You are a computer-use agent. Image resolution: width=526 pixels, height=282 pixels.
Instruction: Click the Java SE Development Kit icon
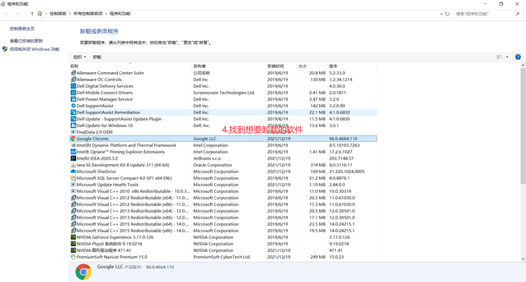pos(73,165)
